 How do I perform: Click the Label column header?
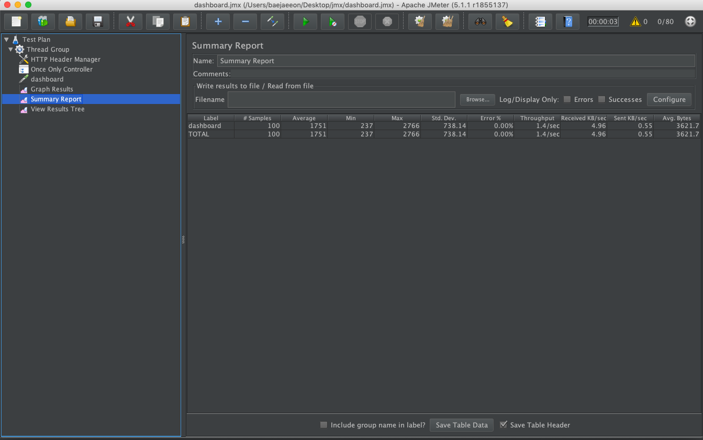[x=211, y=118]
